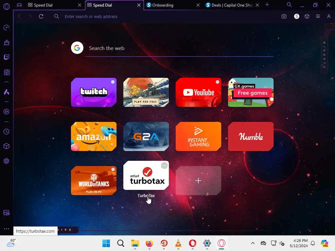The width and height of the screenshot is (335, 251).
Task: Click the search tabs magnifier icon
Action: (x=289, y=5)
